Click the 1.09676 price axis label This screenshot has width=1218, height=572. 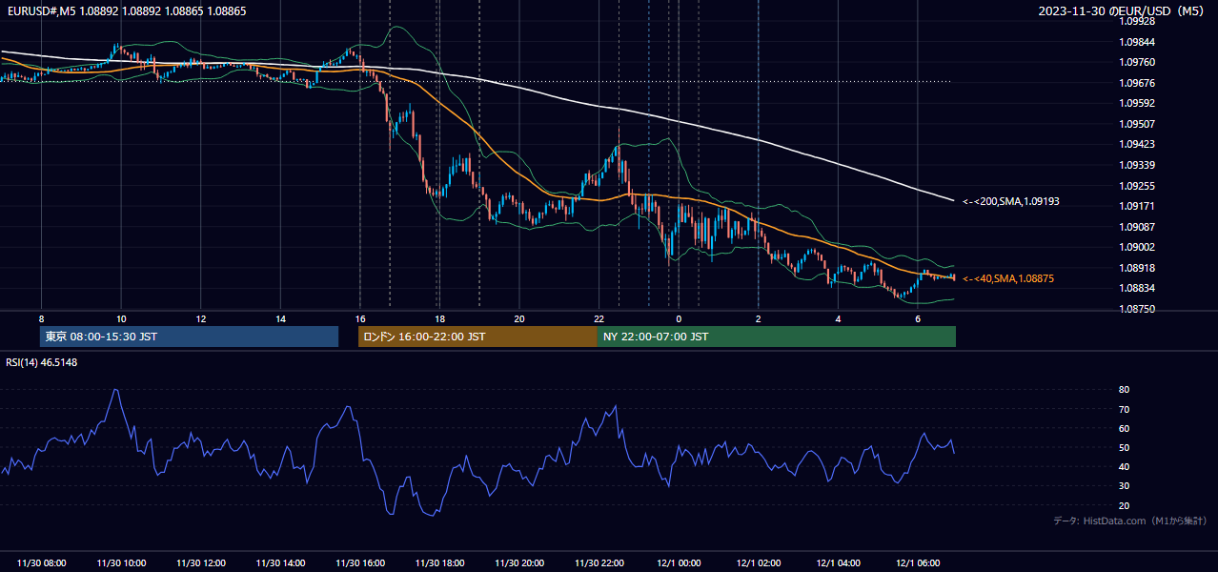point(1138,83)
